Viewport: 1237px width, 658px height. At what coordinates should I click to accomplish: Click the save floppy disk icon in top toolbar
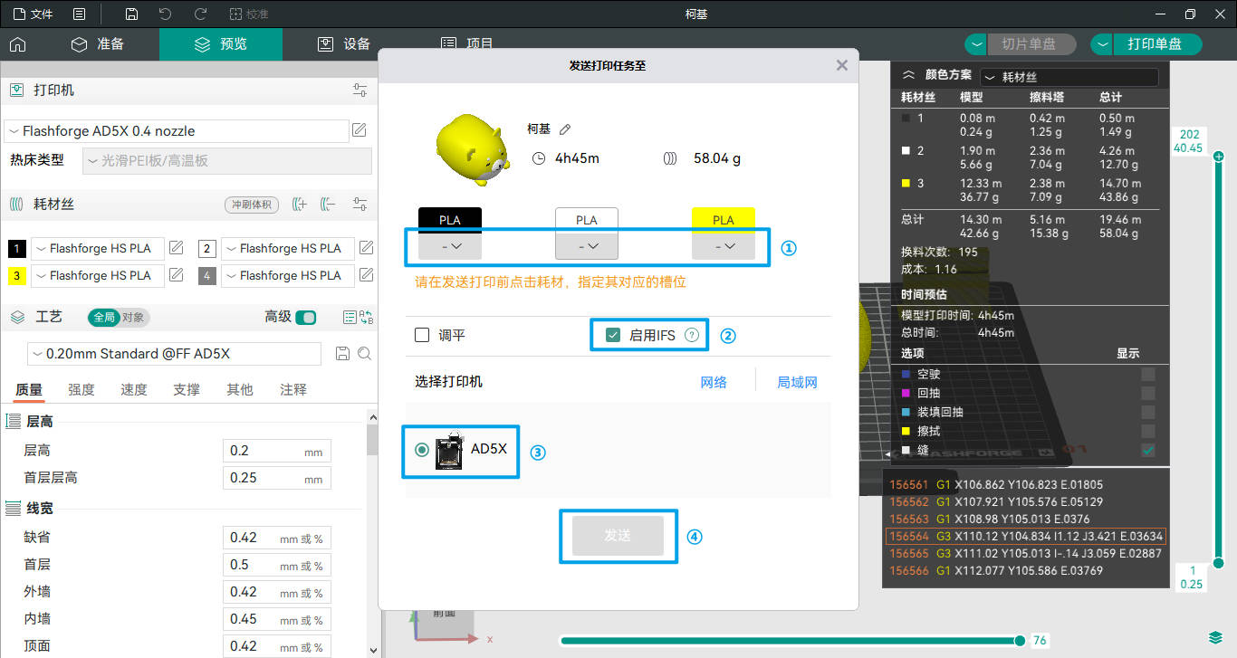(x=132, y=14)
